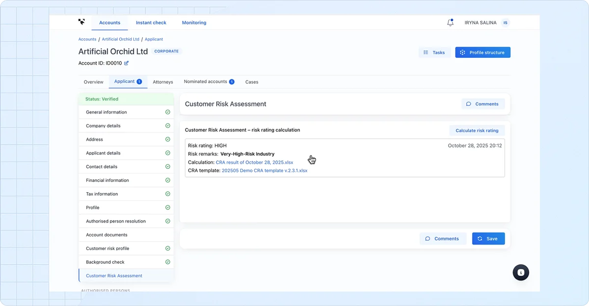Screen dimensions: 589x306
Task: Click the Tasks button
Action: pos(434,52)
